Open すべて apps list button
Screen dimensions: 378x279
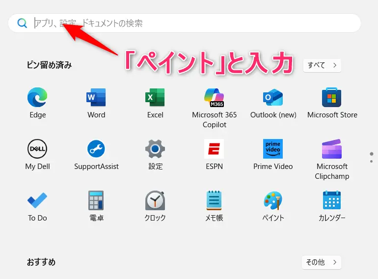point(322,65)
